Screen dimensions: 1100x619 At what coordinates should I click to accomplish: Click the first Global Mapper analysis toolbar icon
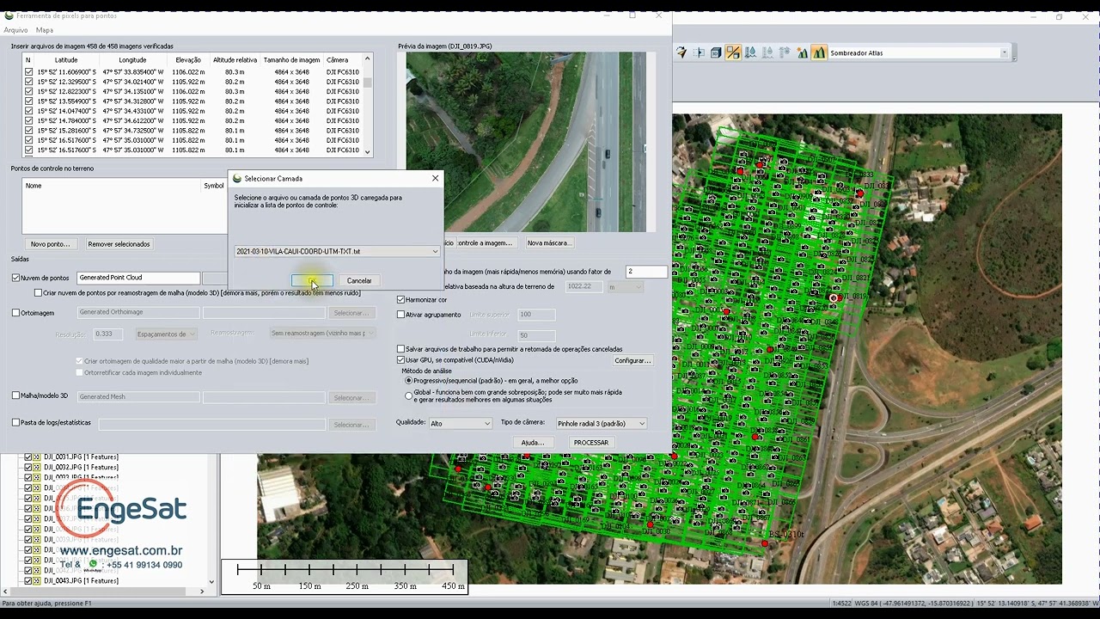[681, 52]
